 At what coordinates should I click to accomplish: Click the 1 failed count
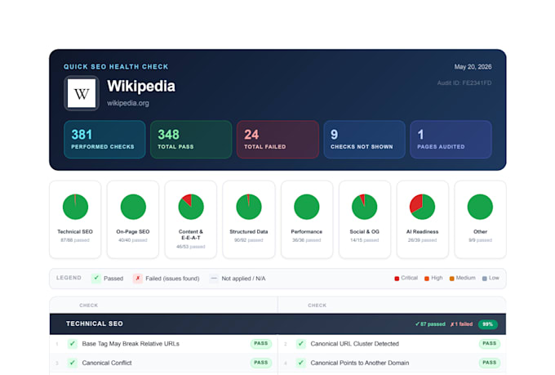click(462, 324)
